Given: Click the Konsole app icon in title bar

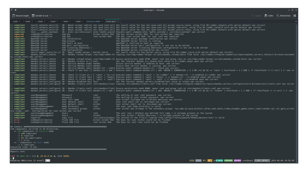Looking at the screenshot, I should 12,10.
